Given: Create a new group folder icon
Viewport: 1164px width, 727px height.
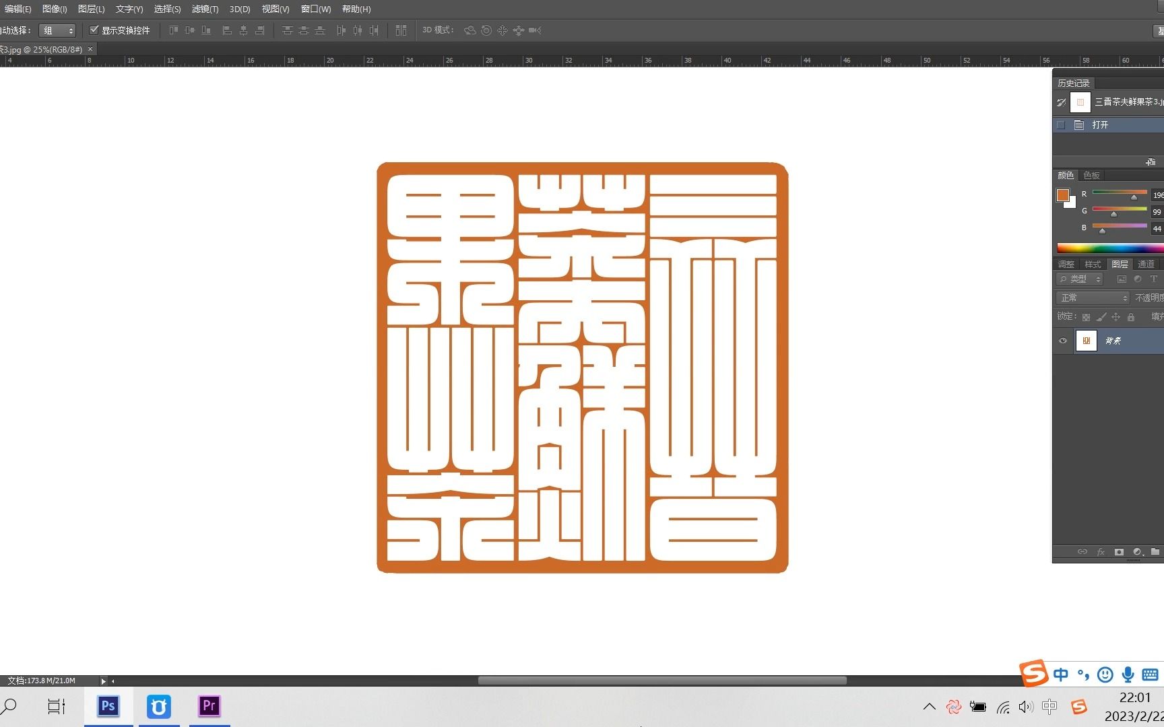Looking at the screenshot, I should point(1155,551).
